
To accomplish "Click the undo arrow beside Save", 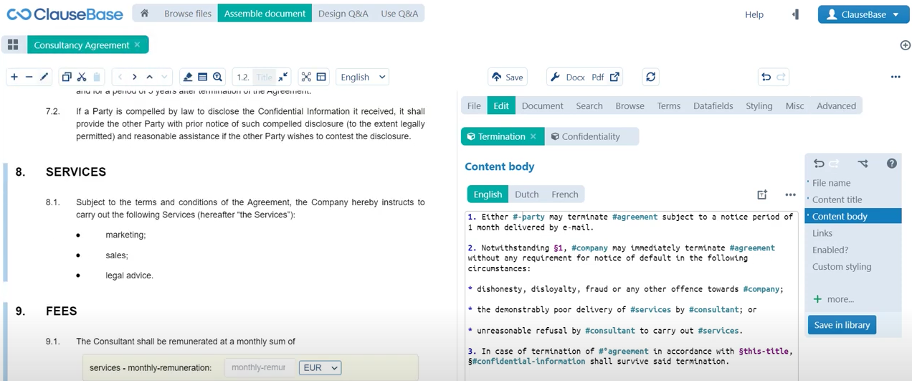I will click(766, 77).
